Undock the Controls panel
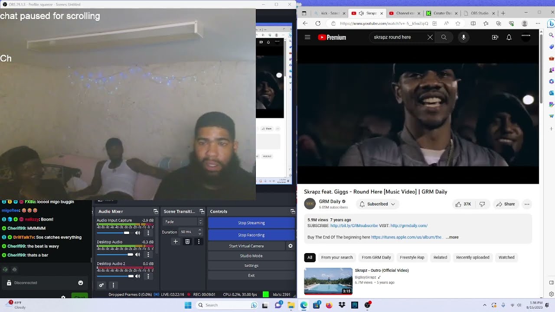This screenshot has width=555, height=312. tap(293, 211)
